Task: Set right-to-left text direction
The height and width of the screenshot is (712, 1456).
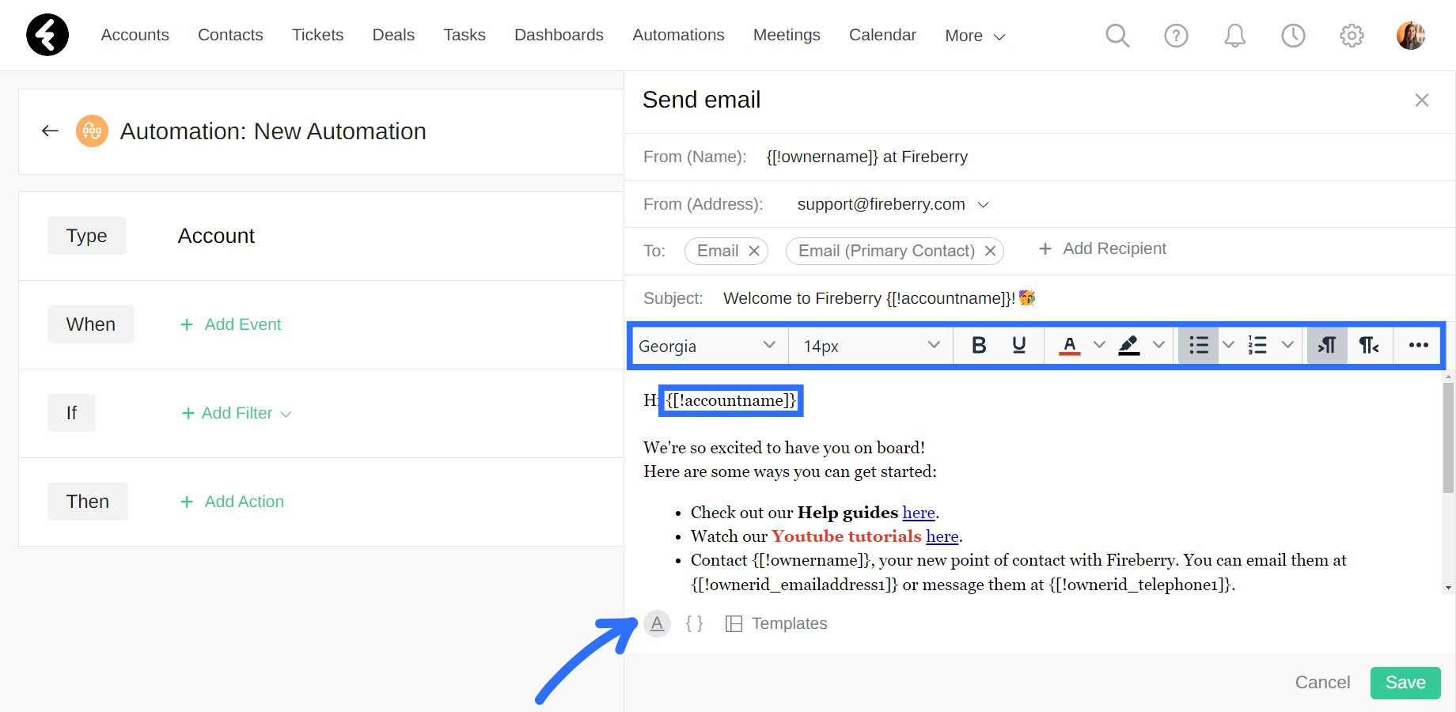Action: tap(1369, 345)
